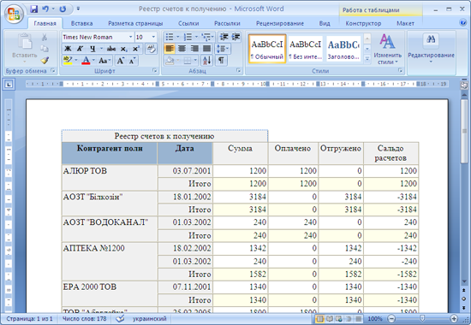Clear formatting with the eraser icon
Screen dimensions: 471x325
[x=151, y=49]
